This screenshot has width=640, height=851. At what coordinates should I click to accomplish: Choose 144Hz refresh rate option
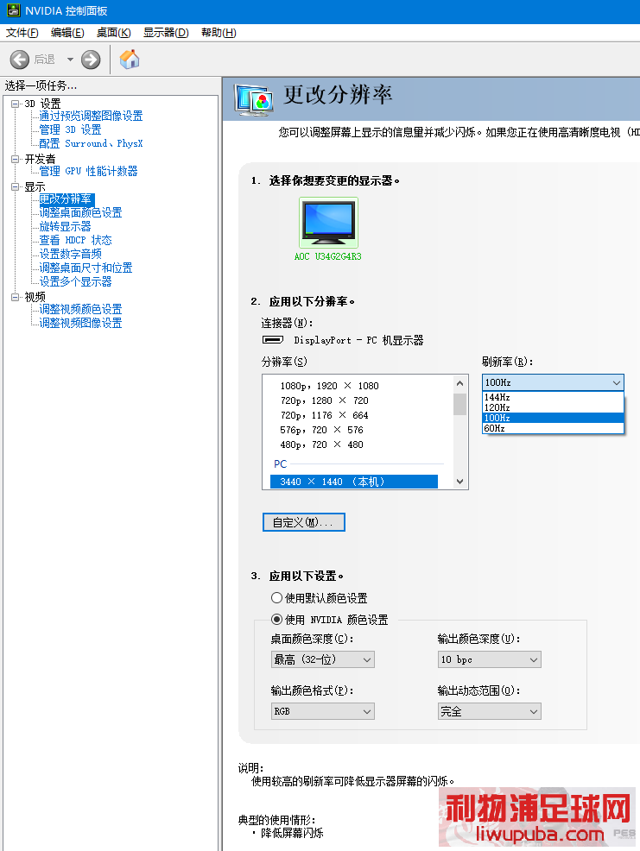553,397
